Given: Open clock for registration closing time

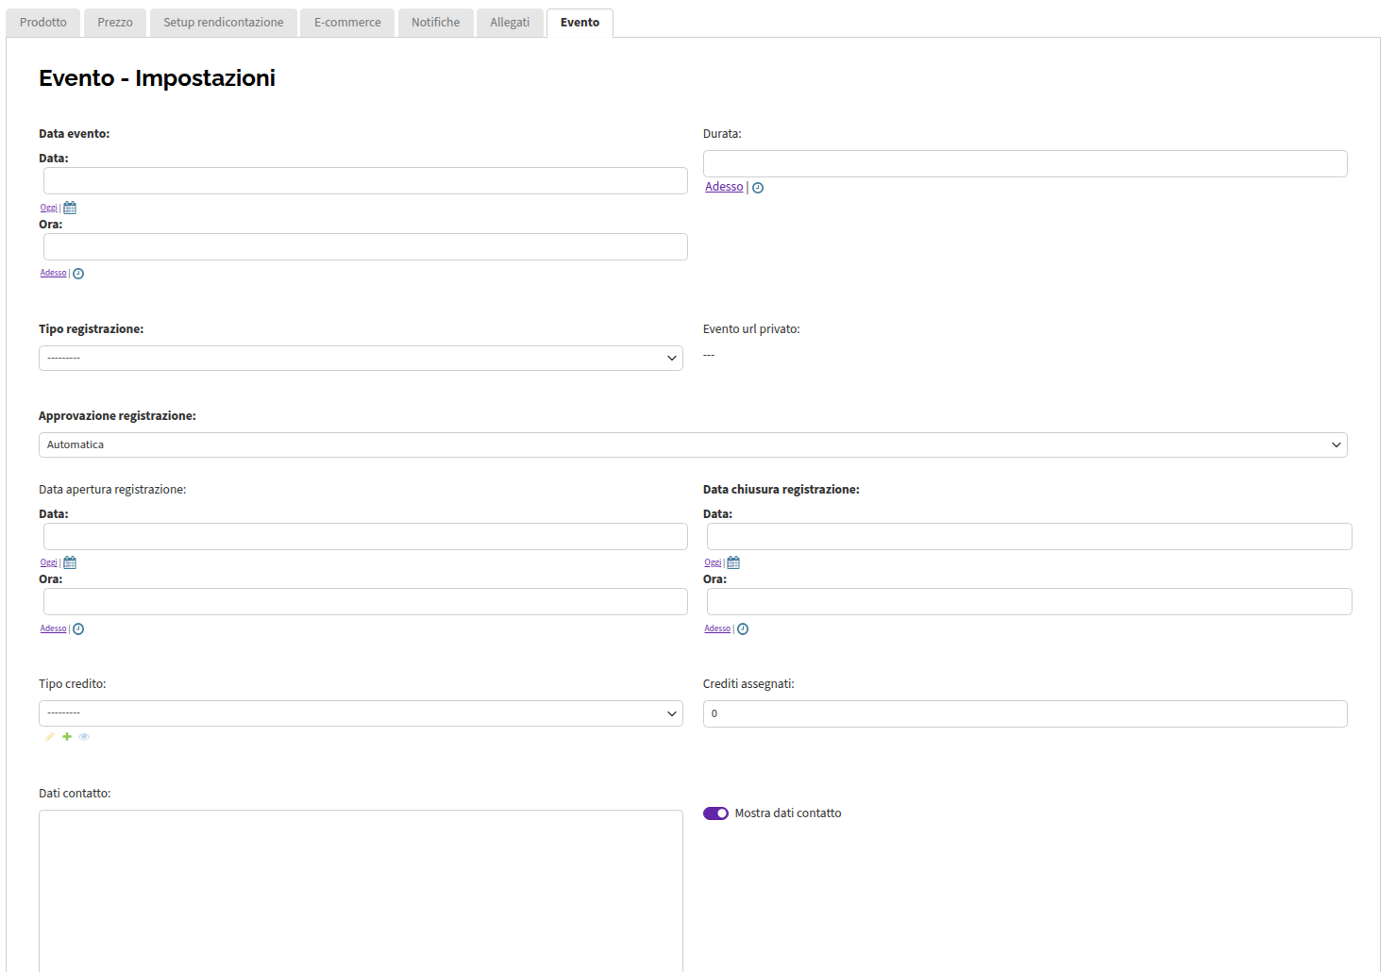Looking at the screenshot, I should [743, 629].
